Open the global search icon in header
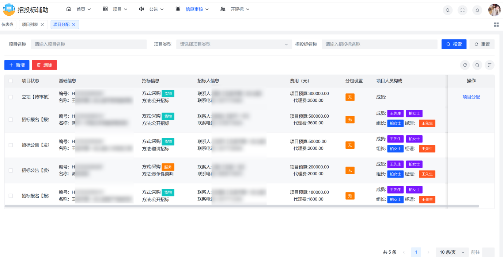This screenshot has width=503, height=257. 447,10
